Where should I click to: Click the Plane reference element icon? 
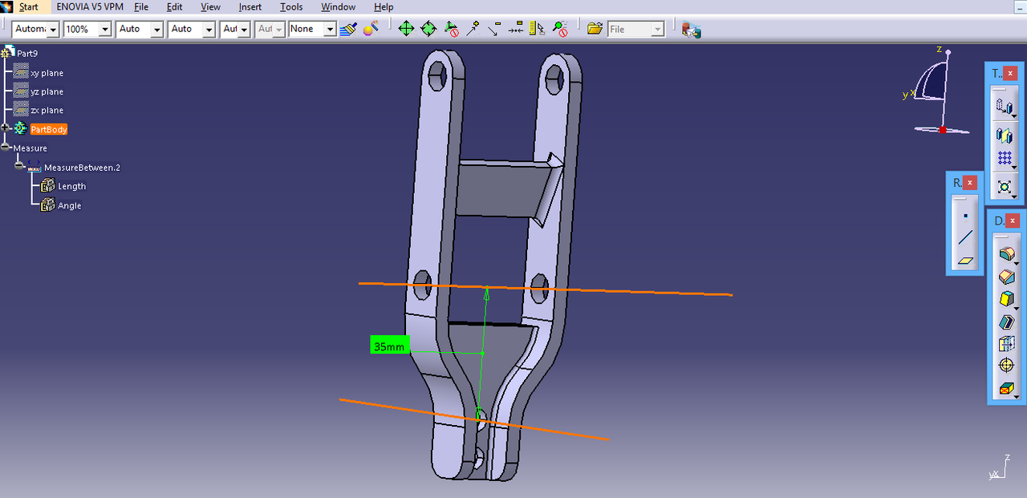(966, 261)
